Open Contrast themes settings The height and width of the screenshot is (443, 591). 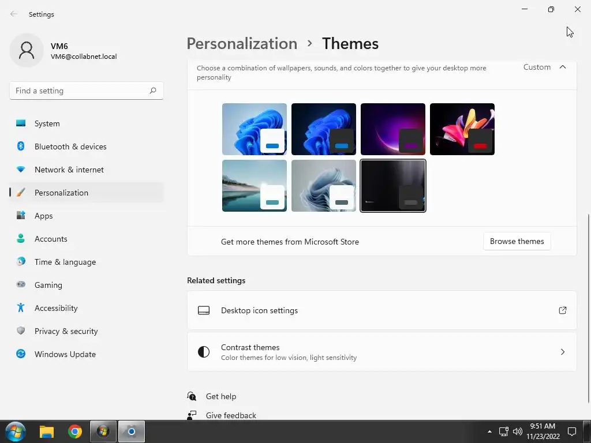[382, 351]
